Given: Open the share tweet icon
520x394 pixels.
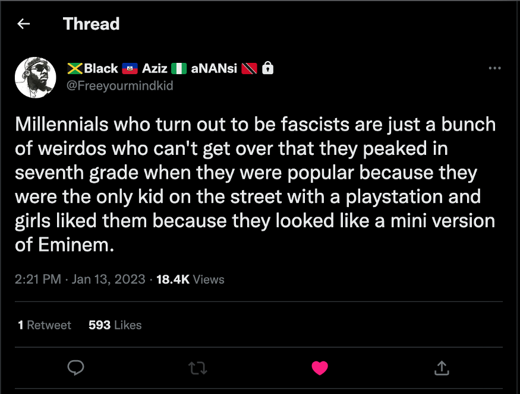Looking at the screenshot, I should (442, 368).
